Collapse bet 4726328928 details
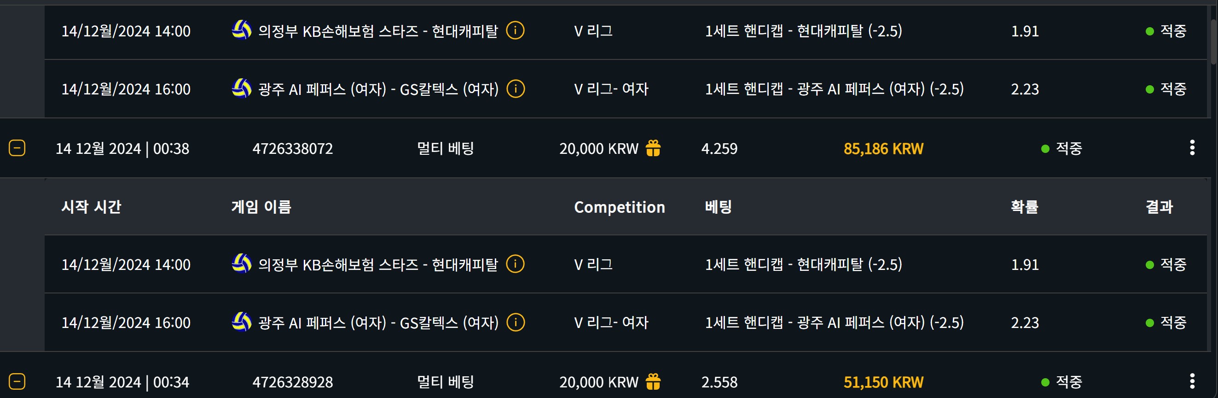 click(17, 381)
